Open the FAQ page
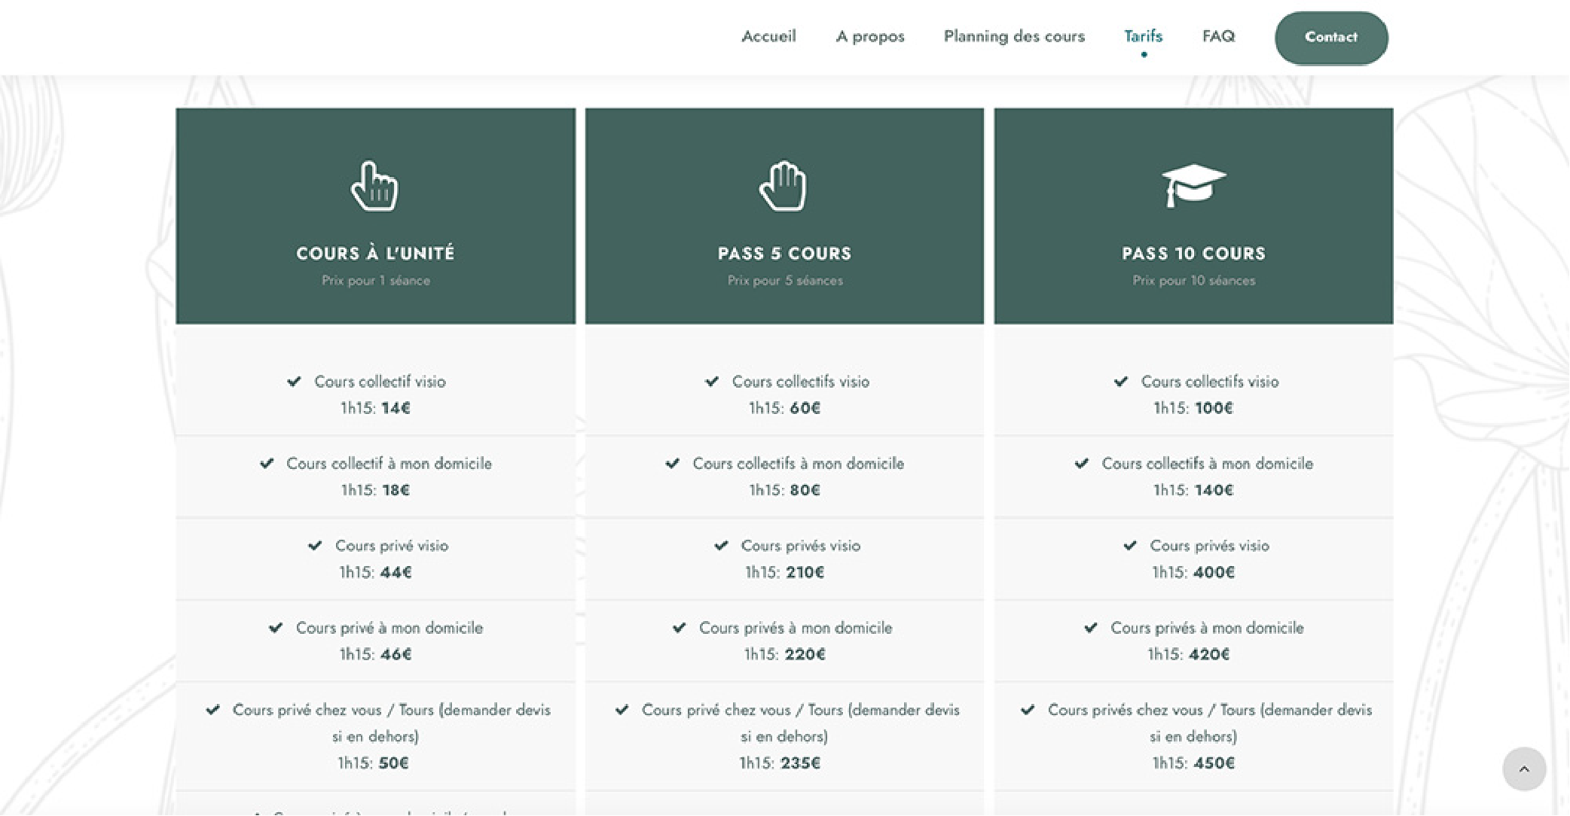This screenshot has height=816, width=1570. [1218, 36]
